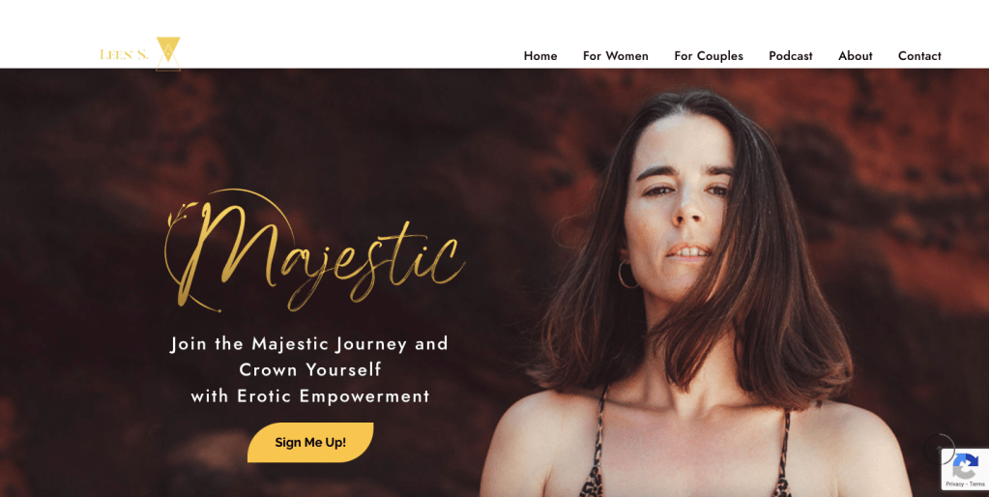Open the reCAPTCHA Terms link
Viewport: 989px width, 497px height.
[977, 483]
